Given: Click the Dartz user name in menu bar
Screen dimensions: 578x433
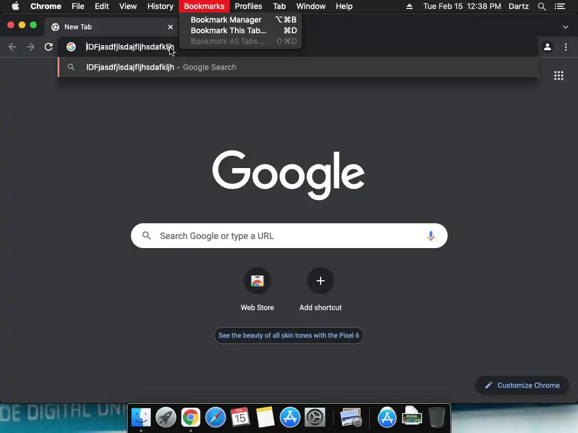Looking at the screenshot, I should [518, 6].
